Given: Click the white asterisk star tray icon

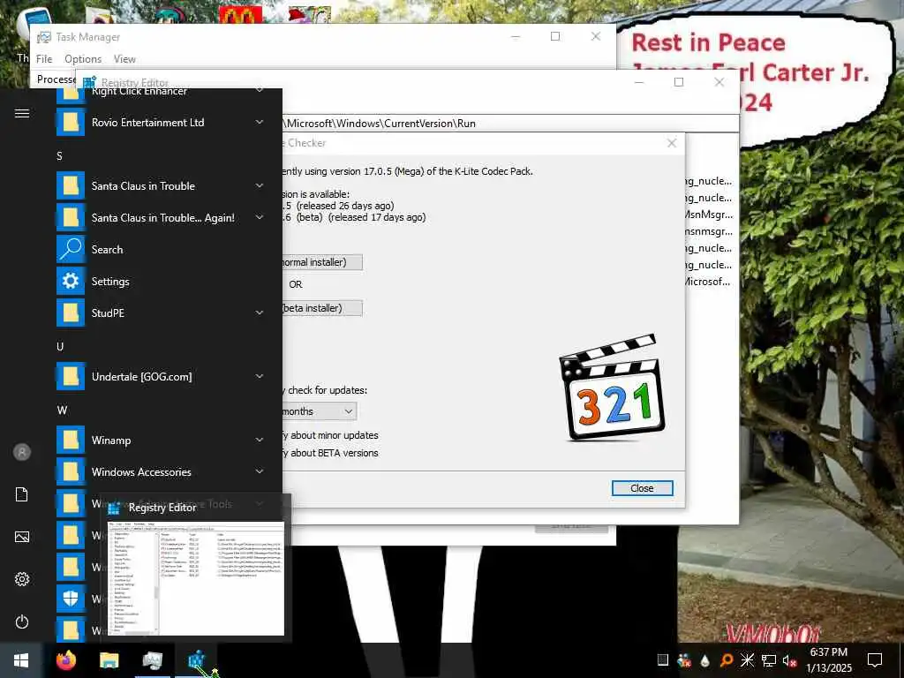Looking at the screenshot, I should pos(747,660).
